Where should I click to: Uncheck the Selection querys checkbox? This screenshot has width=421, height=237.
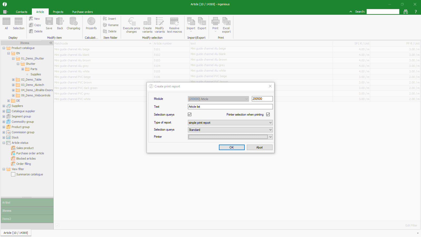189,115
